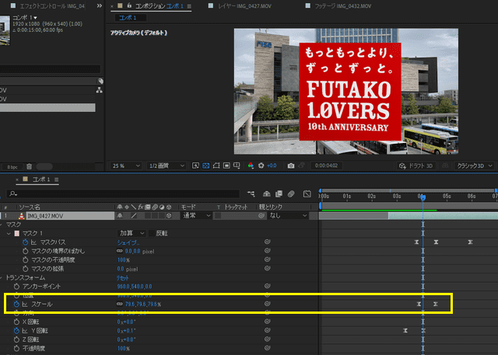The height and width of the screenshot is (355, 498).
Task: Open the graph icon next to スケール
Action: point(25,304)
